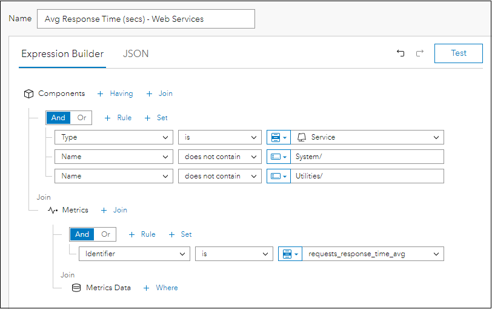Screen dimensions: 492x309
Task: Open value-type selector beside System/ field
Action: click(278, 157)
